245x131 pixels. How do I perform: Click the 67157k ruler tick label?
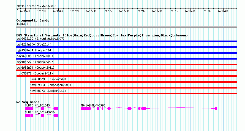pos(108,11)
